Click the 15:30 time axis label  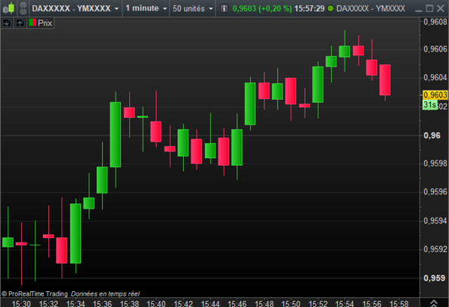(x=21, y=303)
